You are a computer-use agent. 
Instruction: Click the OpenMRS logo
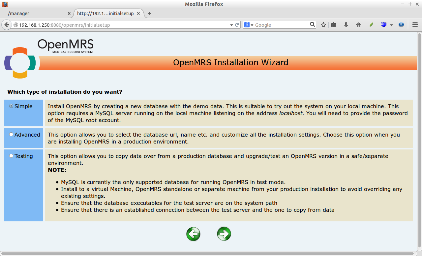[49, 59]
